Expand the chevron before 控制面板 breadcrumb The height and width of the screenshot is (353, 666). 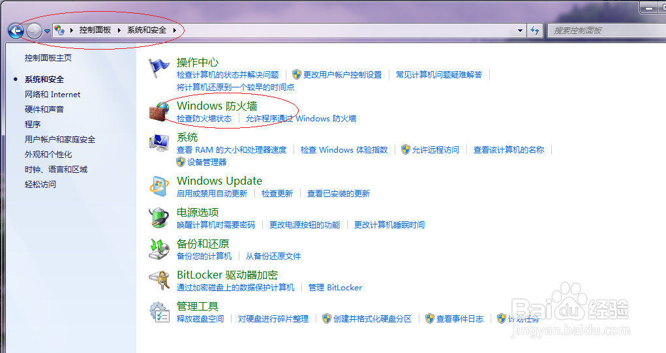[71, 30]
